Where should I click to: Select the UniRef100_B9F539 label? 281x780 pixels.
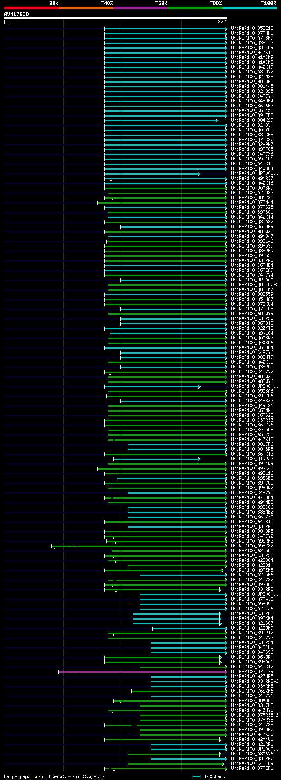252,246
